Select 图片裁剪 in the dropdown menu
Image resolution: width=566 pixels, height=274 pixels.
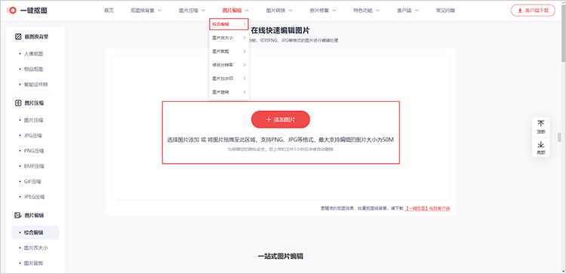(x=229, y=51)
